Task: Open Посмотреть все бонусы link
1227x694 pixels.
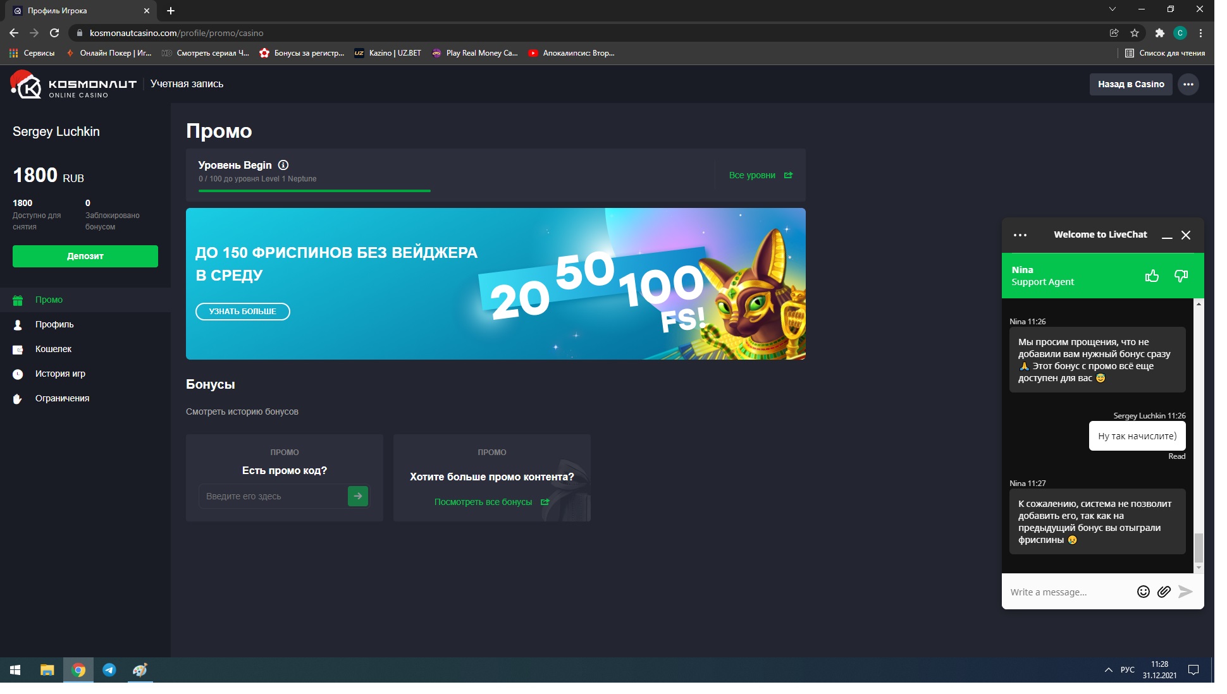Action: [x=491, y=502]
